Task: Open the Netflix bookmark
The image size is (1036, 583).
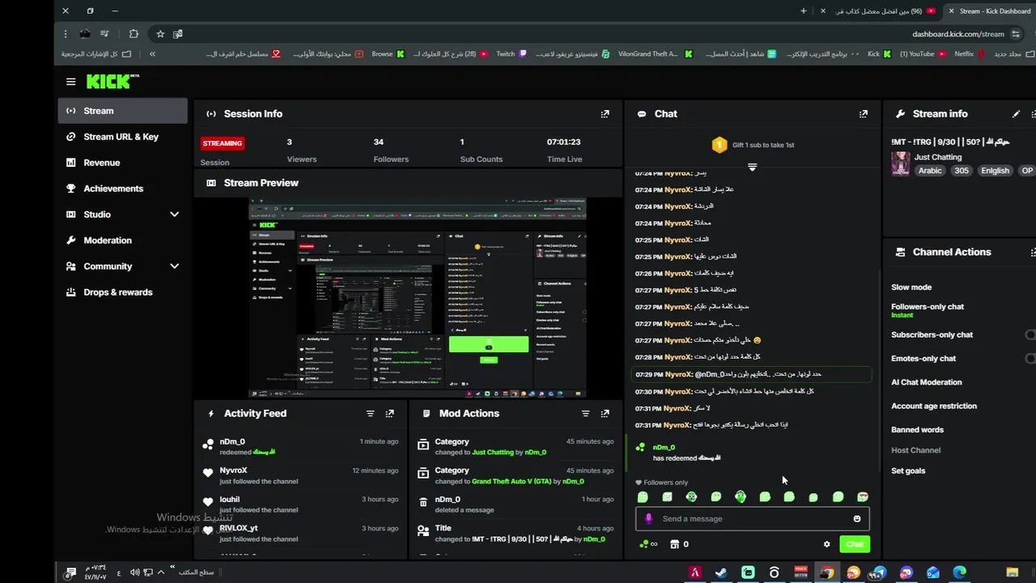Action: pos(969,54)
